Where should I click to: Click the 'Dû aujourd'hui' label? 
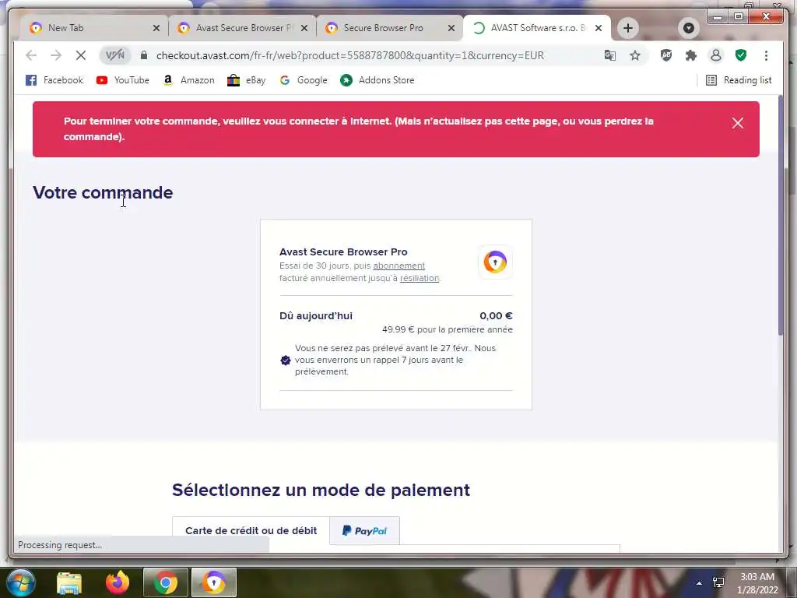click(316, 316)
